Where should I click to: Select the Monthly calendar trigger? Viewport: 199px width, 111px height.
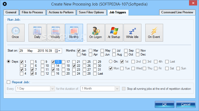74,33
